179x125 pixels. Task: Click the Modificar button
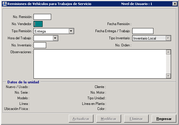108,119
